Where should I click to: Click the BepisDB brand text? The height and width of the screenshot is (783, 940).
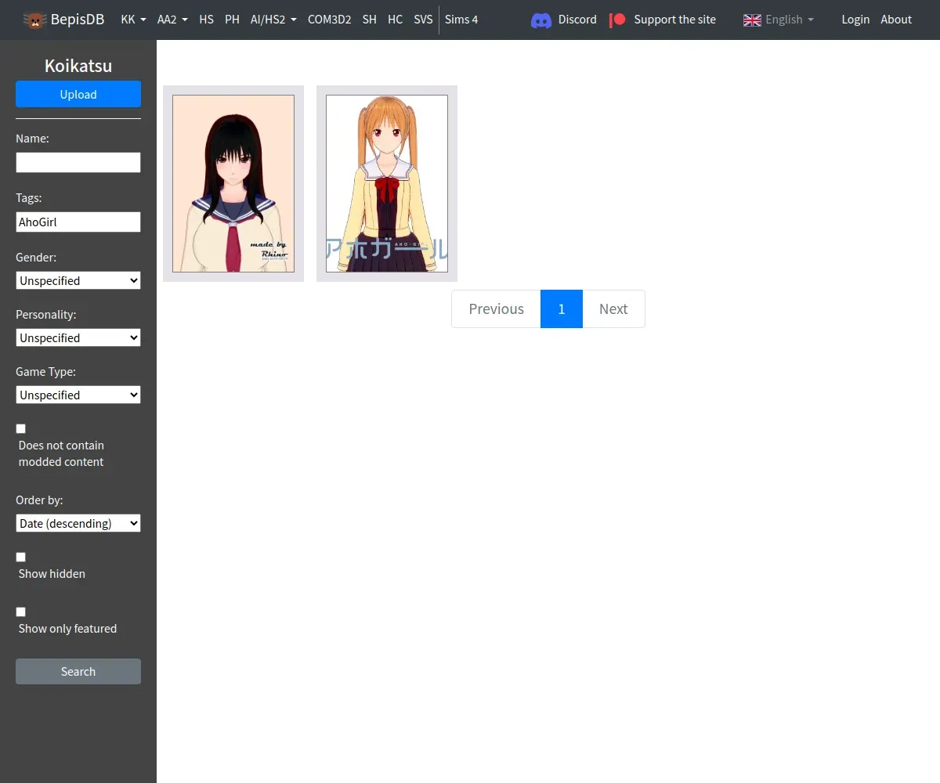click(x=78, y=20)
